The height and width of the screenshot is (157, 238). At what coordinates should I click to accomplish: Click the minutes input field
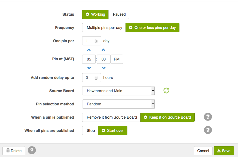point(104,59)
